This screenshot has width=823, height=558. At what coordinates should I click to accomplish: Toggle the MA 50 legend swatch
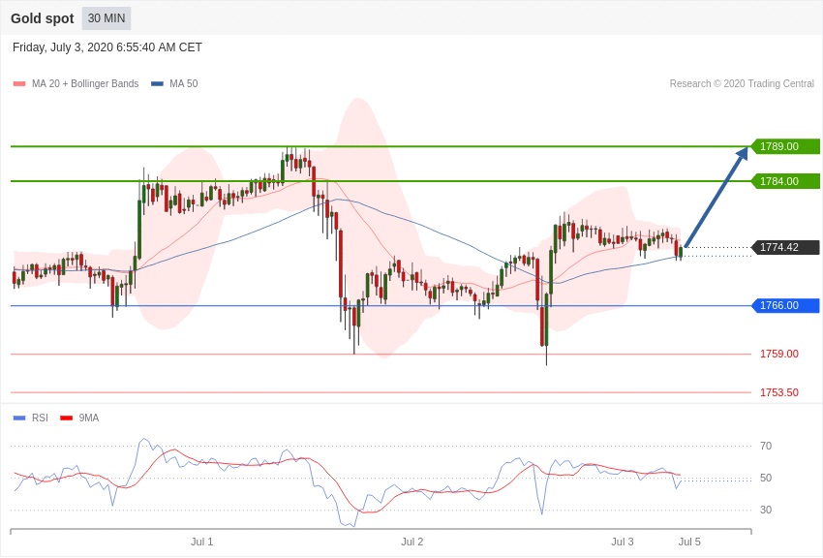click(x=158, y=84)
